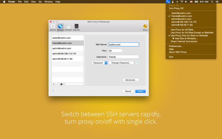Click help icon beside Change Password

coord(137,63)
